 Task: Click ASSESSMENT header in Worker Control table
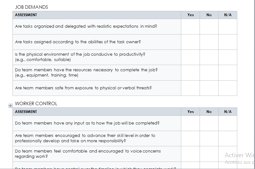26,112
